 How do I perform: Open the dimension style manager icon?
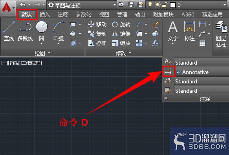point(168,71)
